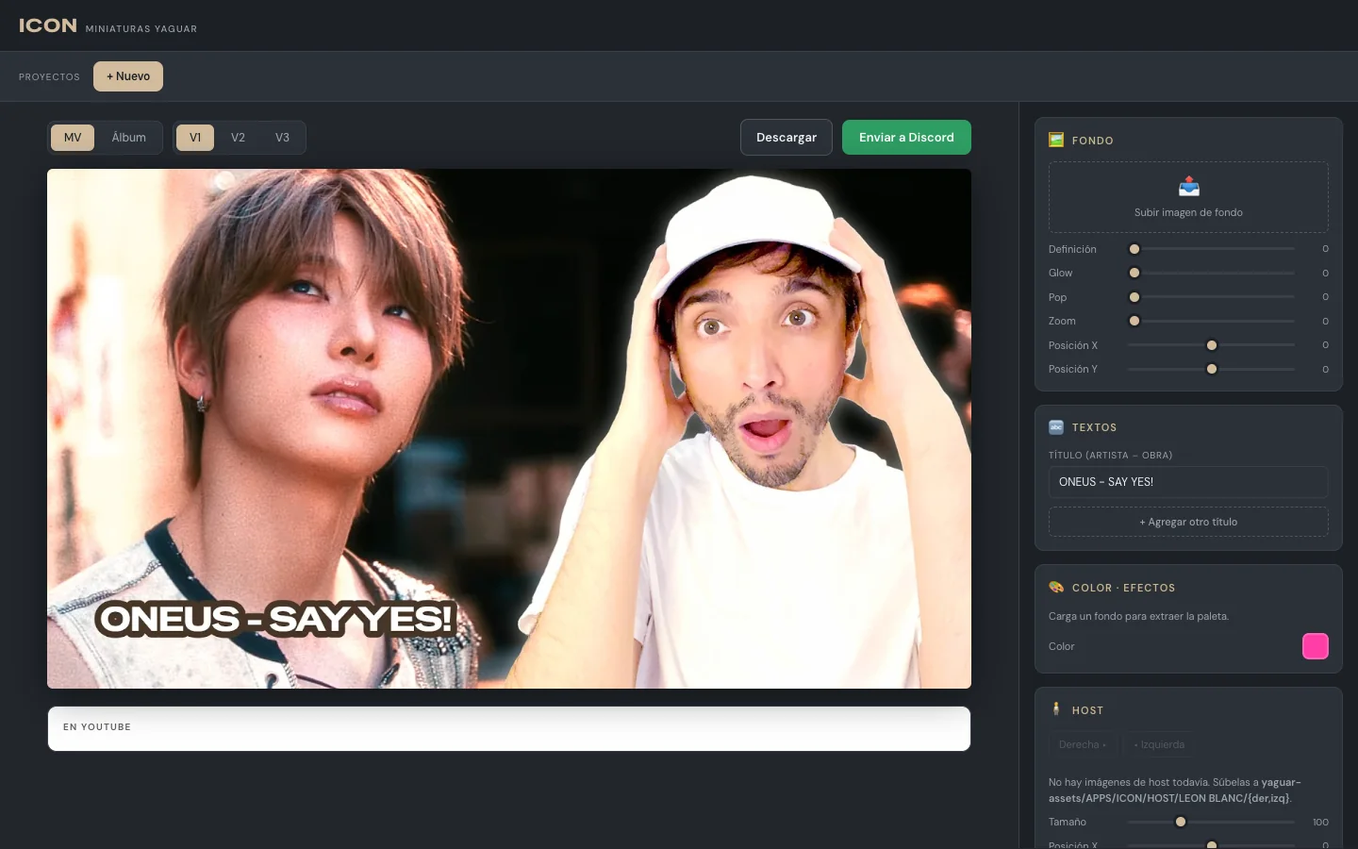Click the title field containing ONEUS - SAY YES!
The width and height of the screenshot is (1358, 849).
1188,482
